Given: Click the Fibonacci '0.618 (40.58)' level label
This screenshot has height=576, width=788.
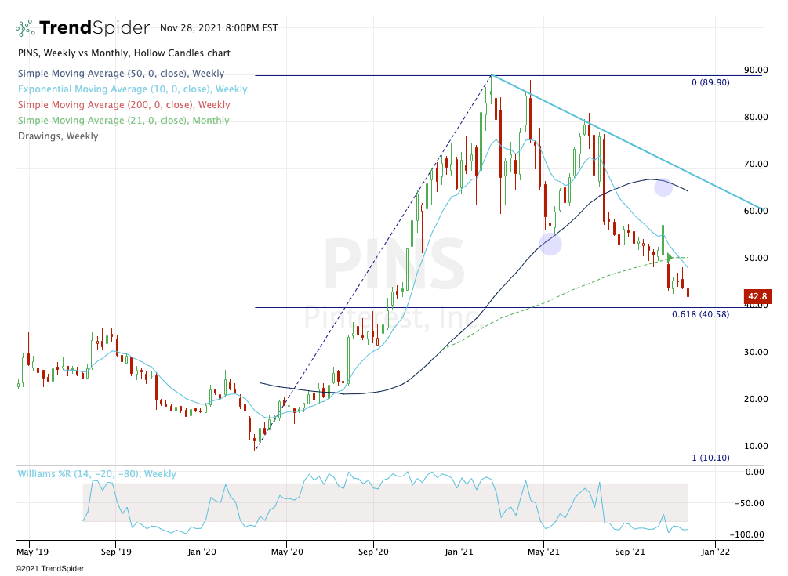Looking at the screenshot, I should pos(700,314).
